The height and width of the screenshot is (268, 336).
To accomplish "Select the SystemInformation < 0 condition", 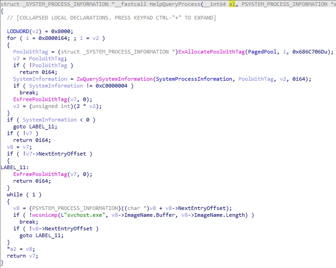I will (56, 120).
